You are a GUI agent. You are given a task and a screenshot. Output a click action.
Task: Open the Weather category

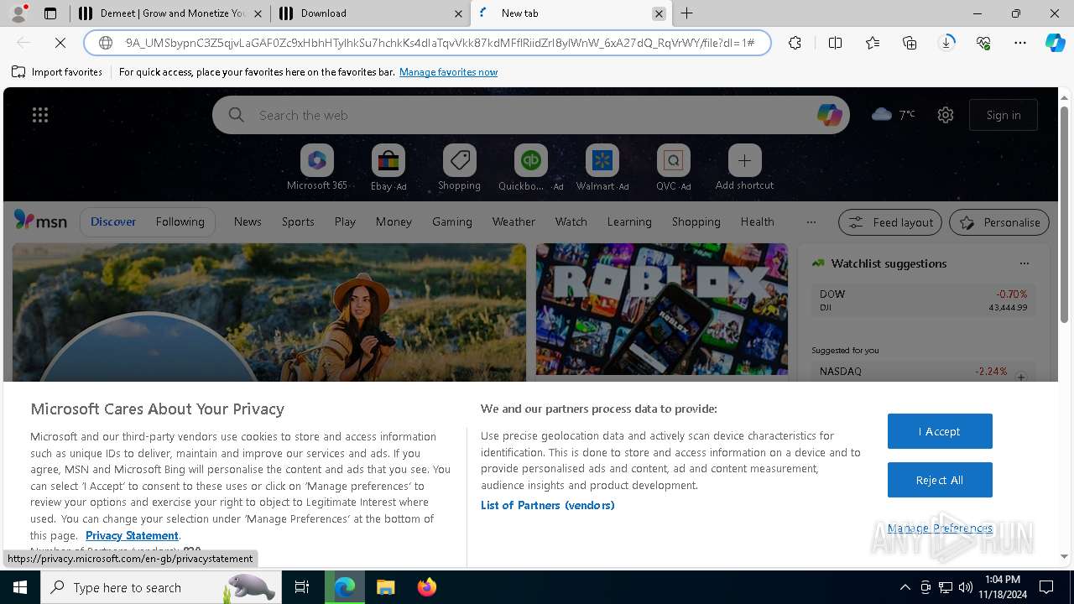[x=514, y=221]
